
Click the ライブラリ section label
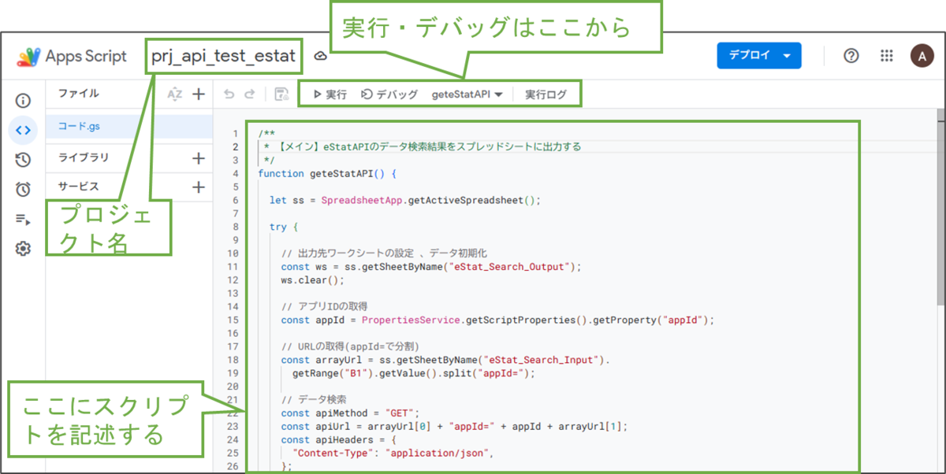pos(84,158)
